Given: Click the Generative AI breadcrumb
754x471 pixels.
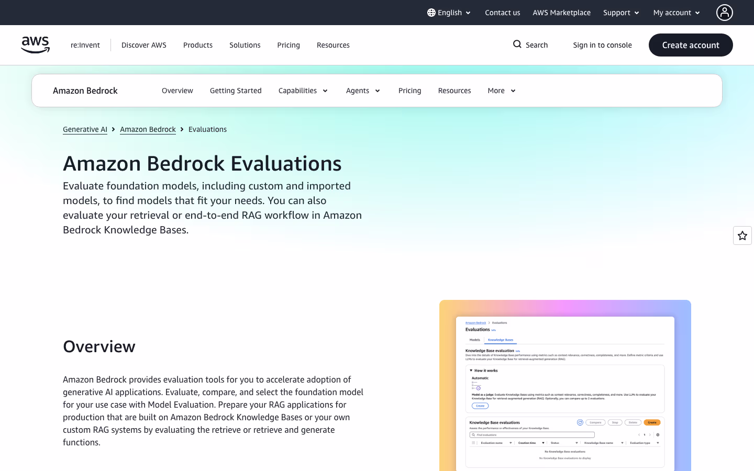Looking at the screenshot, I should pyautogui.click(x=85, y=129).
